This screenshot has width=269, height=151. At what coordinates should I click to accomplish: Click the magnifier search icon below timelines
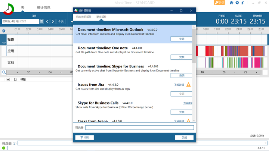[4, 72]
